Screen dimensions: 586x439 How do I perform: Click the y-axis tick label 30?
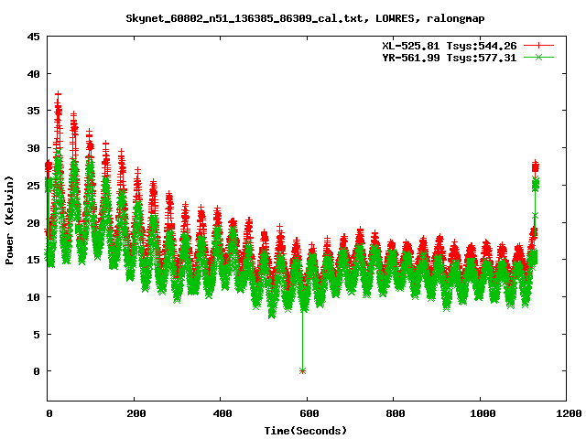click(x=33, y=148)
